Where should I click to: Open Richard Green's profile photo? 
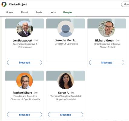point(107,29)
